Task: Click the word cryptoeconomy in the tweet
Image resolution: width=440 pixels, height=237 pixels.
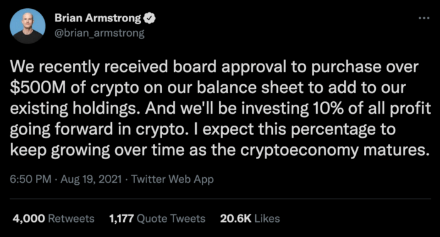Action: [x=299, y=150]
